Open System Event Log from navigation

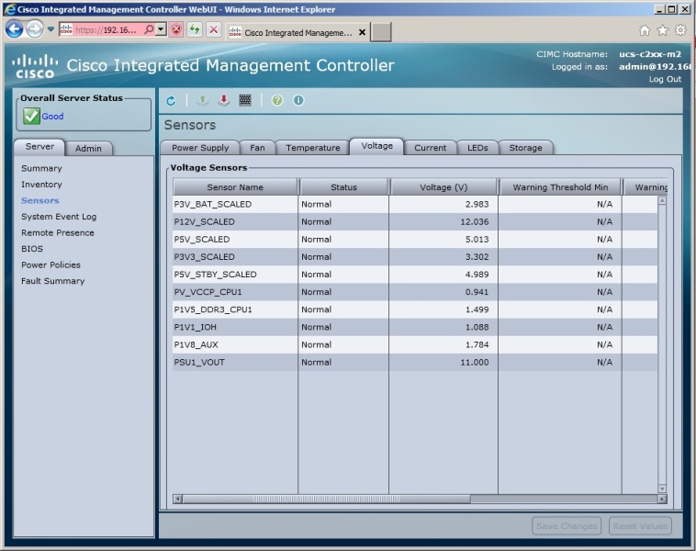tap(59, 217)
